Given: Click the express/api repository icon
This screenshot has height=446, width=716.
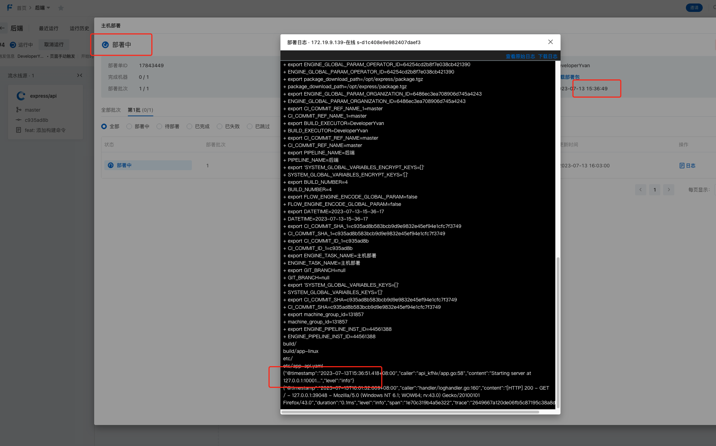Looking at the screenshot, I should click(x=21, y=96).
